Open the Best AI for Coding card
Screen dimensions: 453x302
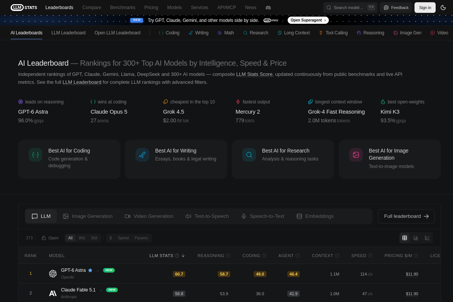(x=69, y=159)
